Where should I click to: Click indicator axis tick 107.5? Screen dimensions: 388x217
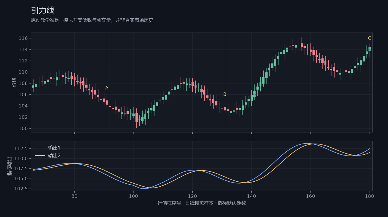tap(21, 169)
